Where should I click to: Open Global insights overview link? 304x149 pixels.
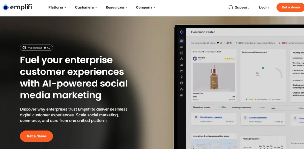211,117
